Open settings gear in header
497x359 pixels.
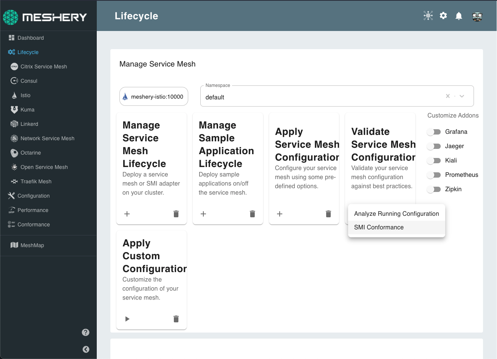coord(443,15)
